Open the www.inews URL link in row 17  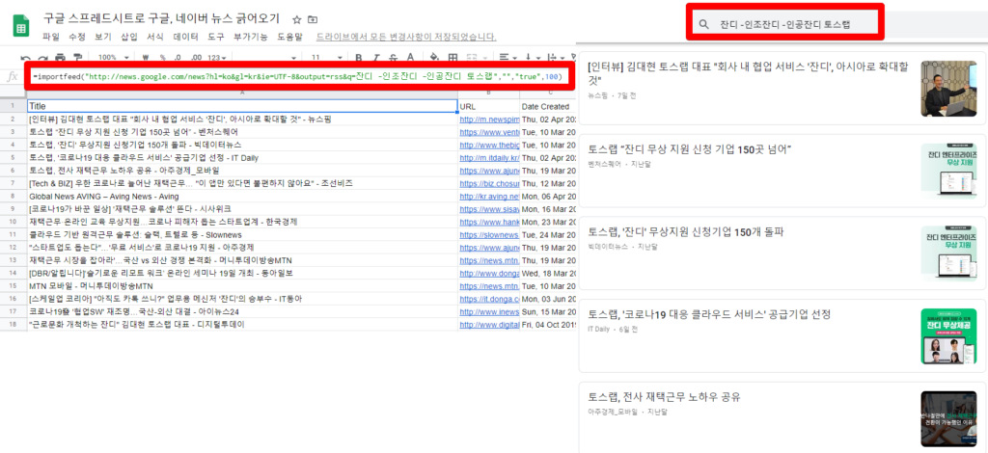click(489, 311)
